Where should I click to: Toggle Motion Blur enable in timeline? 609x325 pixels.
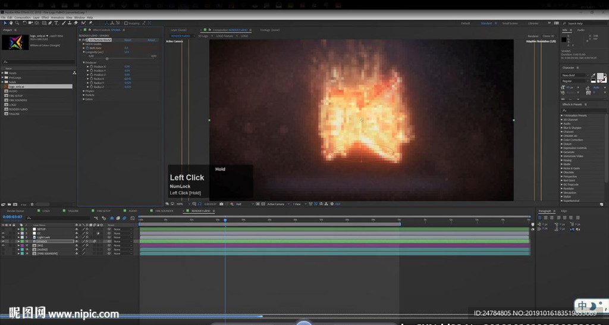[x=124, y=218]
